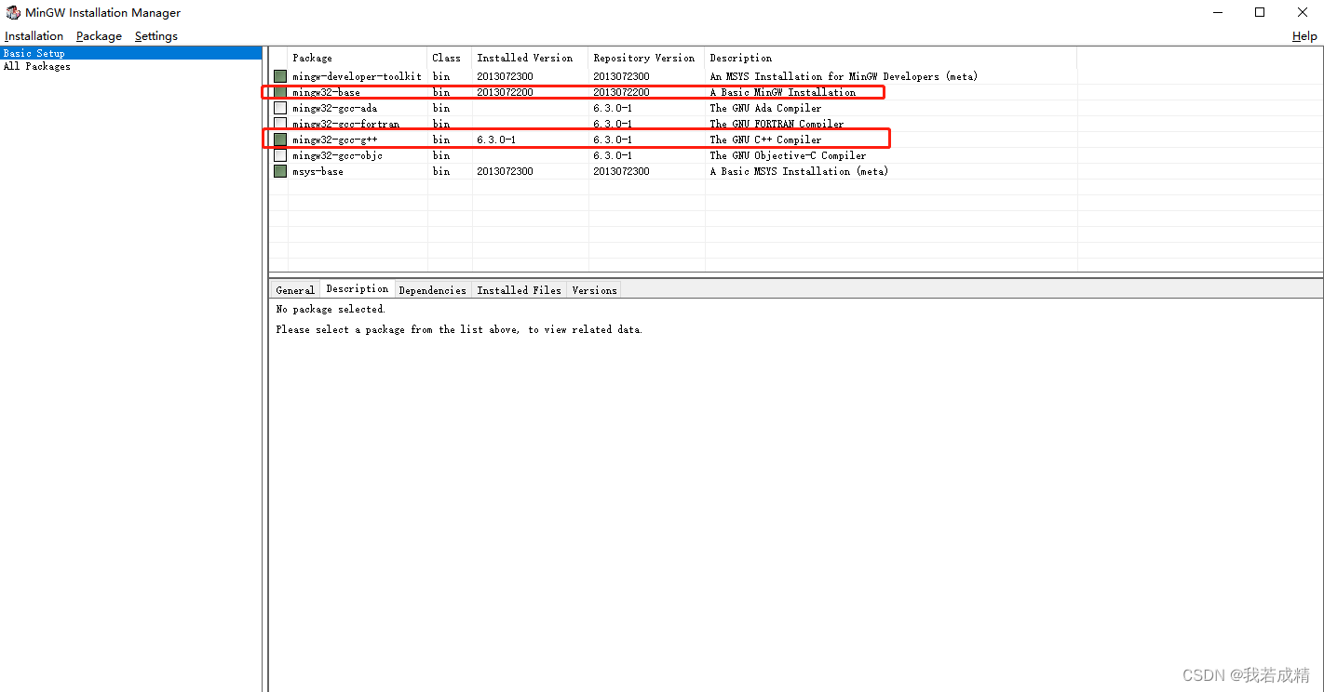Viewport: 1324px width, 692px height.
Task: Click the Installed Version column header
Action: click(x=530, y=58)
